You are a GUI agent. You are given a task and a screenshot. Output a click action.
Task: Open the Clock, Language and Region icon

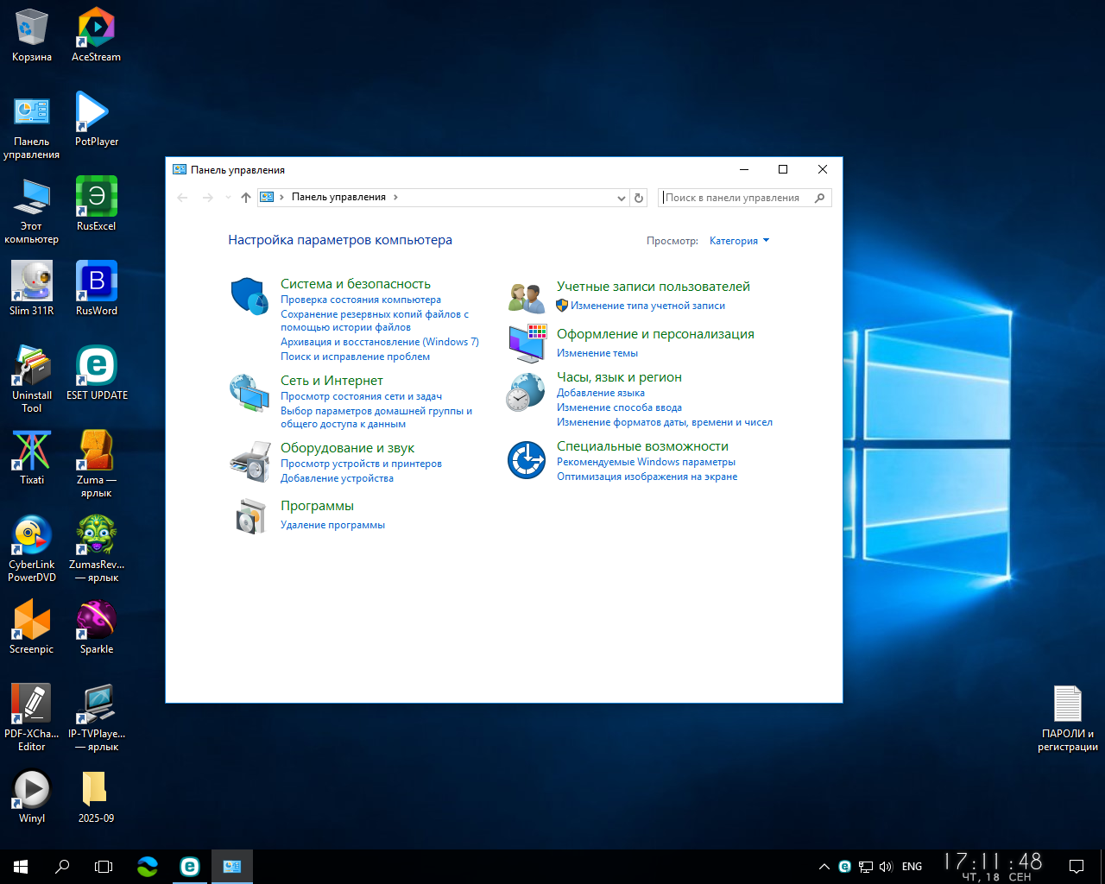[x=526, y=392]
